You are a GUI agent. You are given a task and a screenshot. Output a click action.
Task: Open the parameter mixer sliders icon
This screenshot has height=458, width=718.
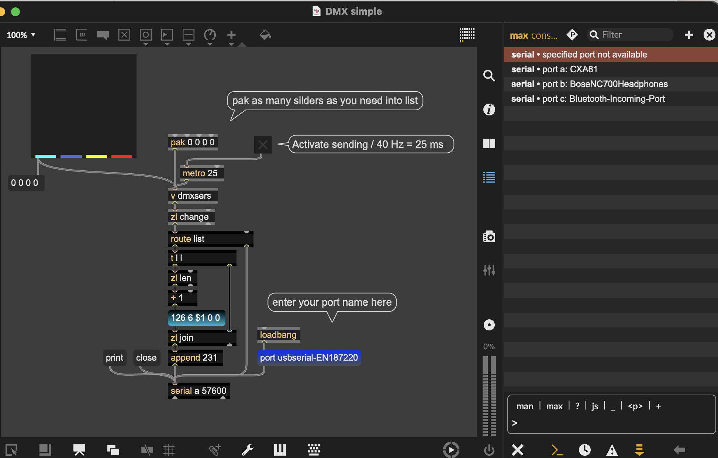(x=489, y=270)
